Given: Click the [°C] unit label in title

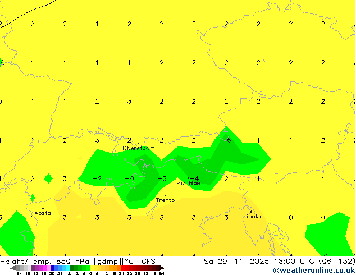Looking at the screenshot, I should 130,262.
